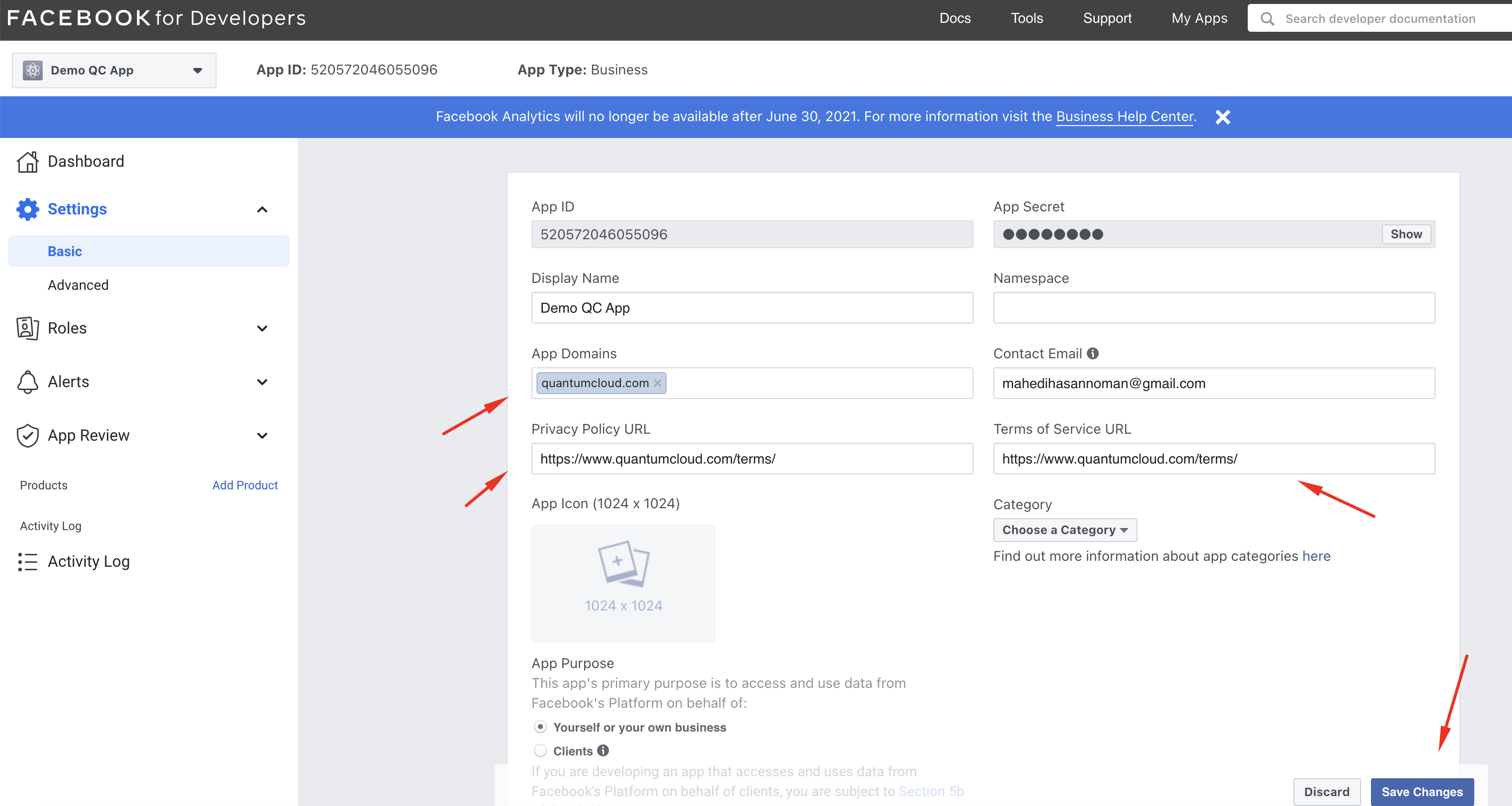
Task: Open the Docs menu
Action: 955,18
